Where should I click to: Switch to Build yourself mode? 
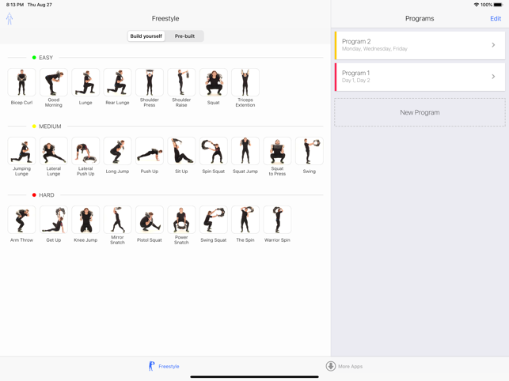pos(146,36)
